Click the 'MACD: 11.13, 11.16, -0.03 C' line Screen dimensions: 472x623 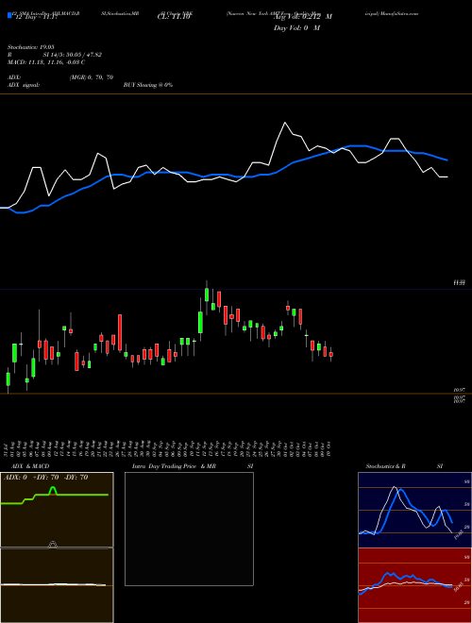[x=46, y=62]
